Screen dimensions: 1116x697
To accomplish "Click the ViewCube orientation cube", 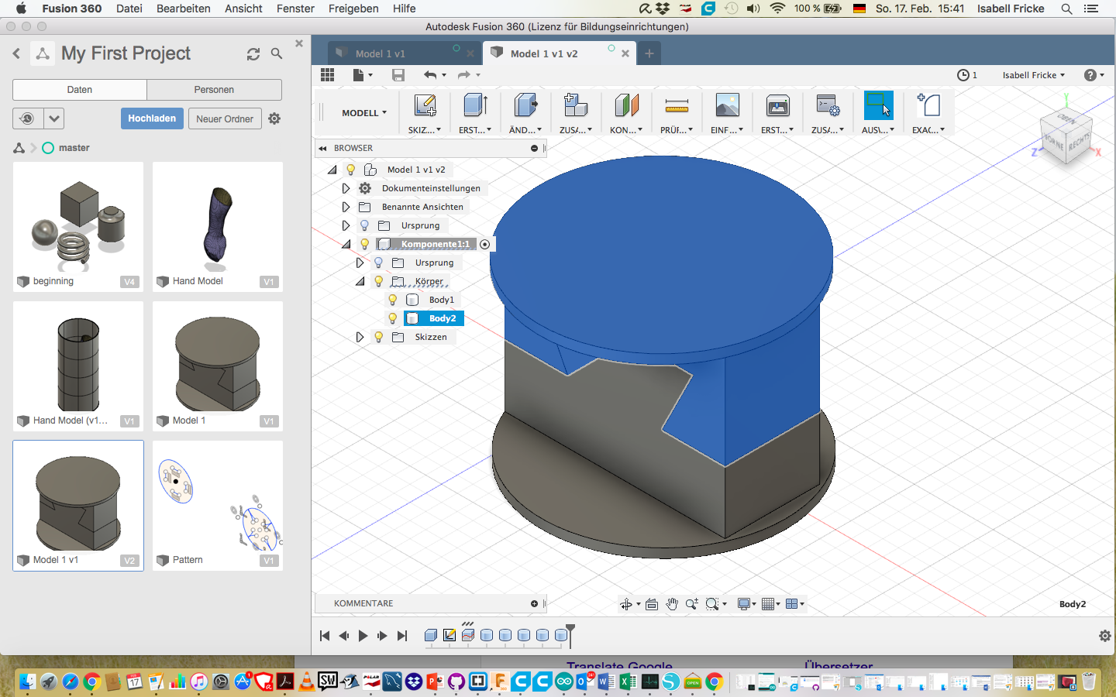I will 1067,136.
